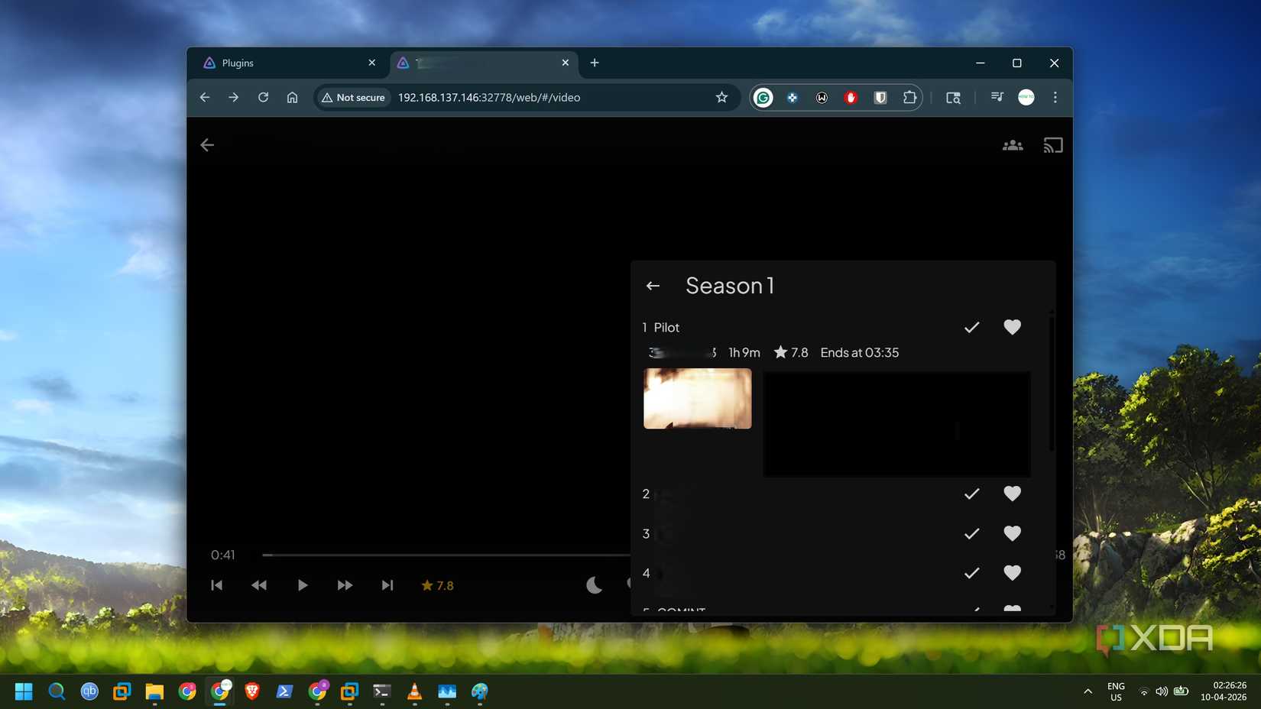Open the Pilot episode thumbnail
Image resolution: width=1261 pixels, height=709 pixels.
coord(697,398)
